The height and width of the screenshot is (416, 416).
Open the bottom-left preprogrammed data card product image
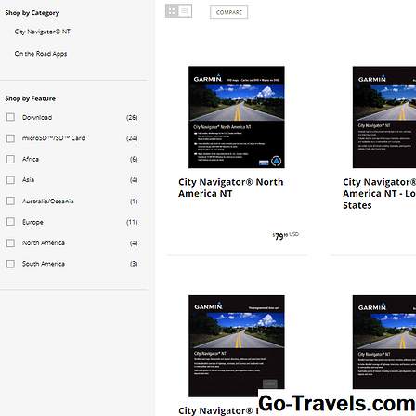click(237, 345)
